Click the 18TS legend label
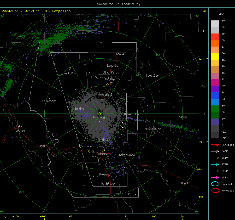Image resolution: width=235 pixels, height=220 pixels. pyautogui.click(x=225, y=178)
